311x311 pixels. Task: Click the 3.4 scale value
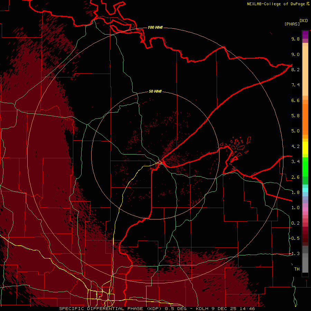point(295,162)
